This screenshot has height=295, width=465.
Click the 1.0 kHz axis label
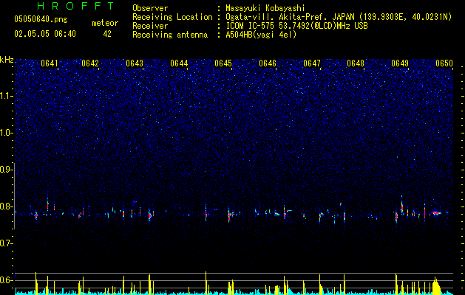[x=5, y=133]
